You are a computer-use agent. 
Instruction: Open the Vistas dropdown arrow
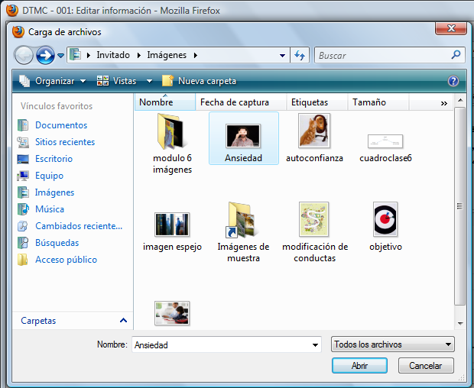tap(149, 81)
